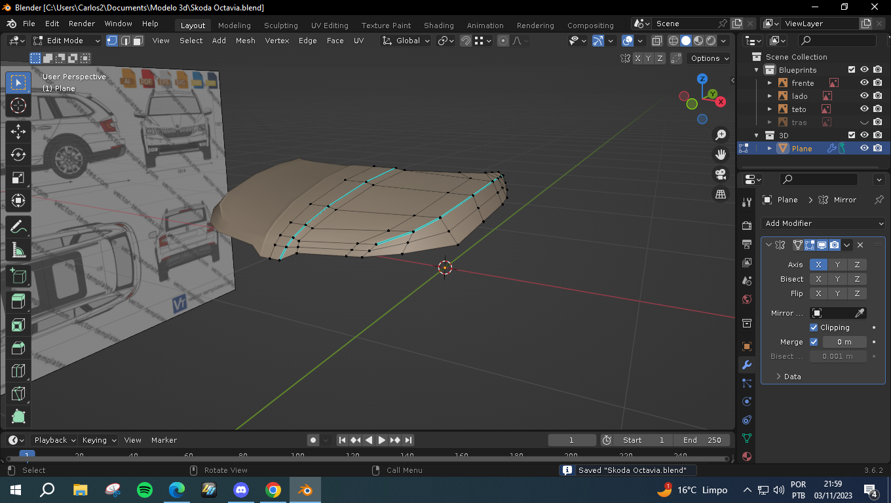The height and width of the screenshot is (503, 891).
Task: Switch to face select mode
Action: pyautogui.click(x=138, y=41)
